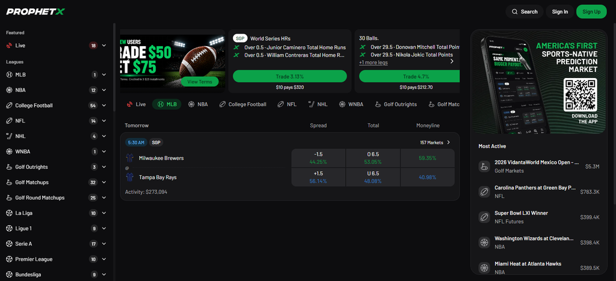This screenshot has width=616, height=281.
Task: Select the MLB tab above the games list
Action: click(x=167, y=104)
